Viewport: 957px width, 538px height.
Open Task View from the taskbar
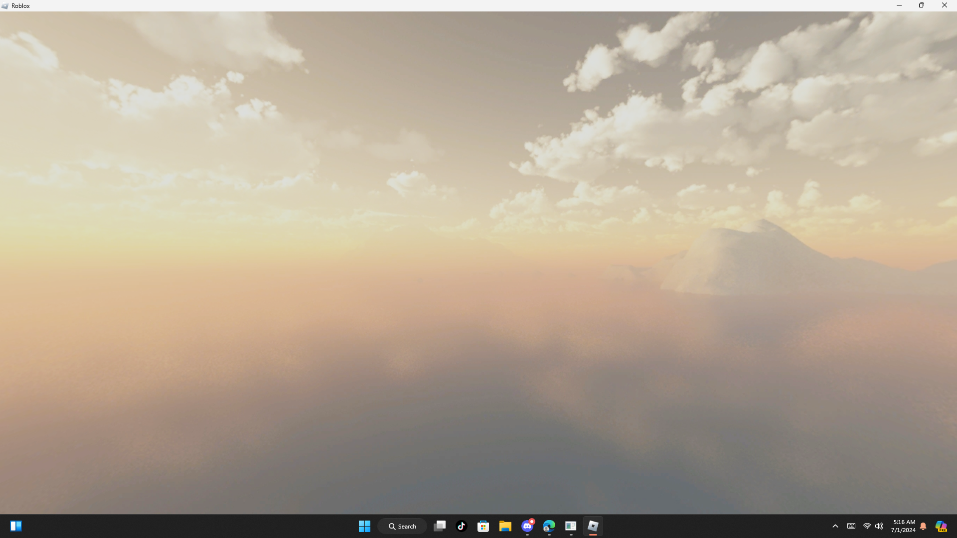[440, 526]
